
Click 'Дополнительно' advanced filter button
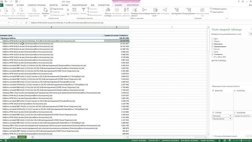[94, 15]
